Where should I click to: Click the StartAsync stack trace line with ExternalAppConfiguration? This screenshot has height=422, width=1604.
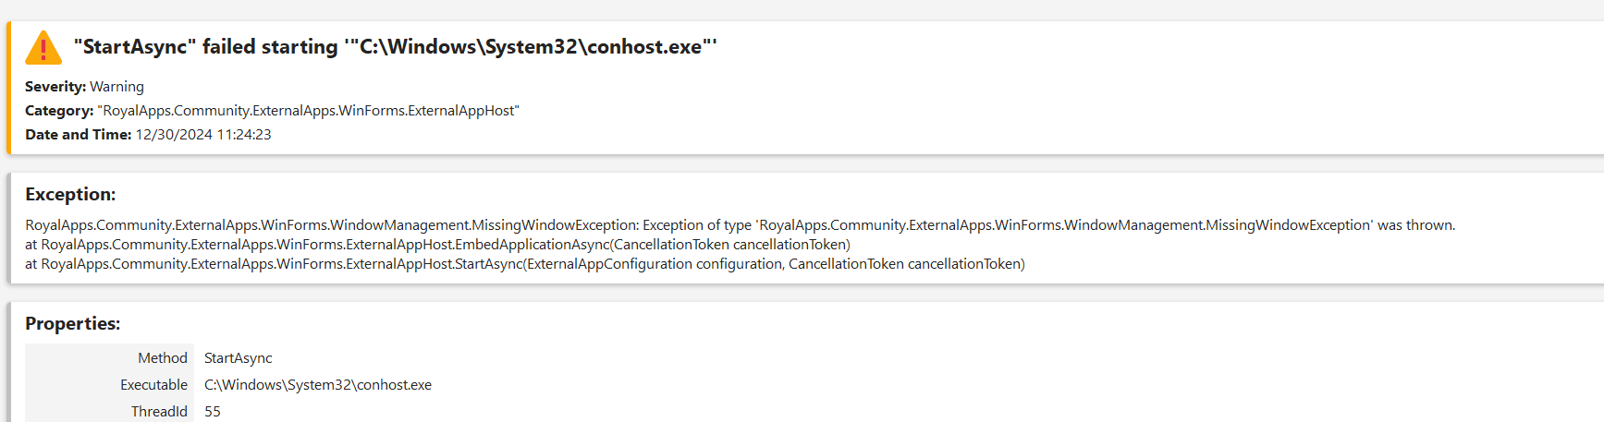point(524,264)
